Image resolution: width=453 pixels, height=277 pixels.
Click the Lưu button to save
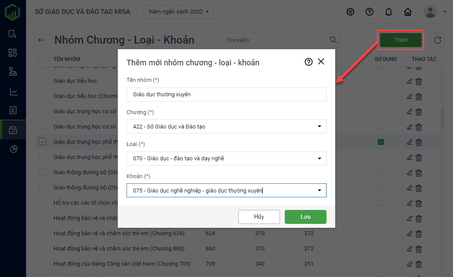tap(305, 217)
